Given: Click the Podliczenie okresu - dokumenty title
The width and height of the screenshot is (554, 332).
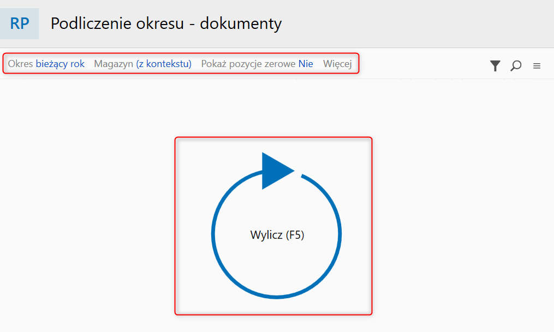Looking at the screenshot, I should pos(166,23).
